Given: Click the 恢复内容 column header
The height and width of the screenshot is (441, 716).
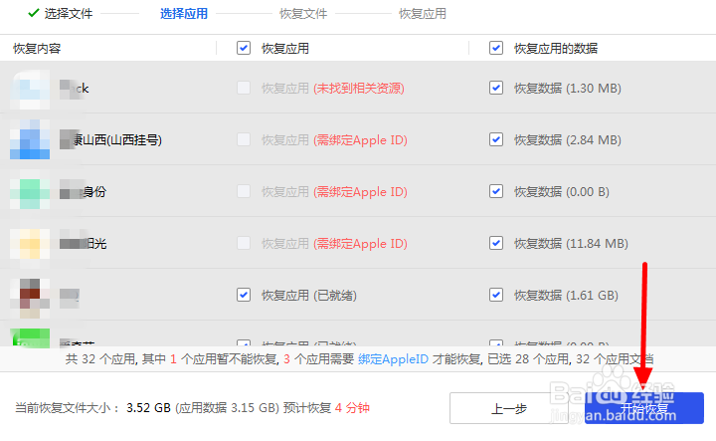Looking at the screenshot, I should pyautogui.click(x=37, y=49).
